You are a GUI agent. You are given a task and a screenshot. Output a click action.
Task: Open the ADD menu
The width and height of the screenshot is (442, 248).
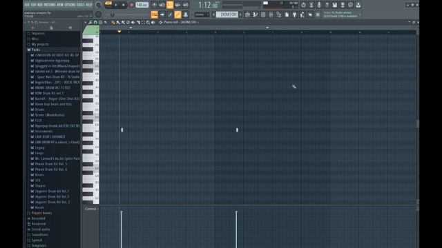(x=40, y=5)
